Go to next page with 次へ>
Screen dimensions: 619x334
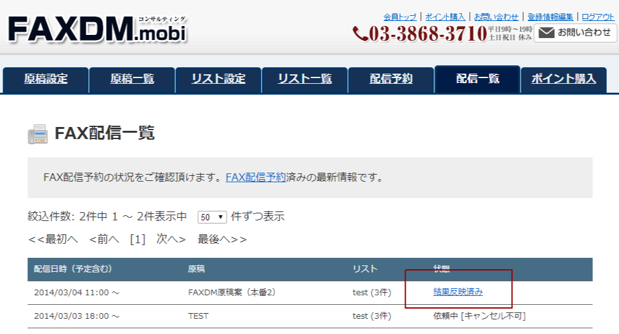click(x=171, y=239)
